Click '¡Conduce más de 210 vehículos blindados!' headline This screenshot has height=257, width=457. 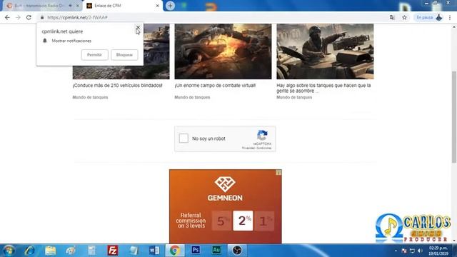117,86
